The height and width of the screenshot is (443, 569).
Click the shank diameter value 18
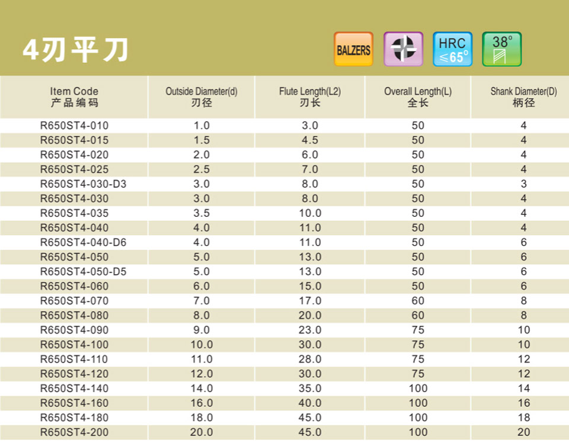click(x=523, y=418)
